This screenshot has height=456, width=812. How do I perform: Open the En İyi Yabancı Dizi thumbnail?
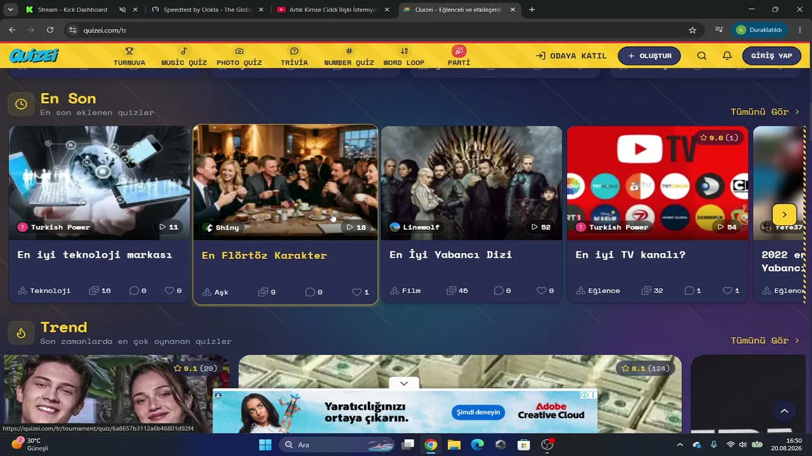pyautogui.click(x=471, y=183)
